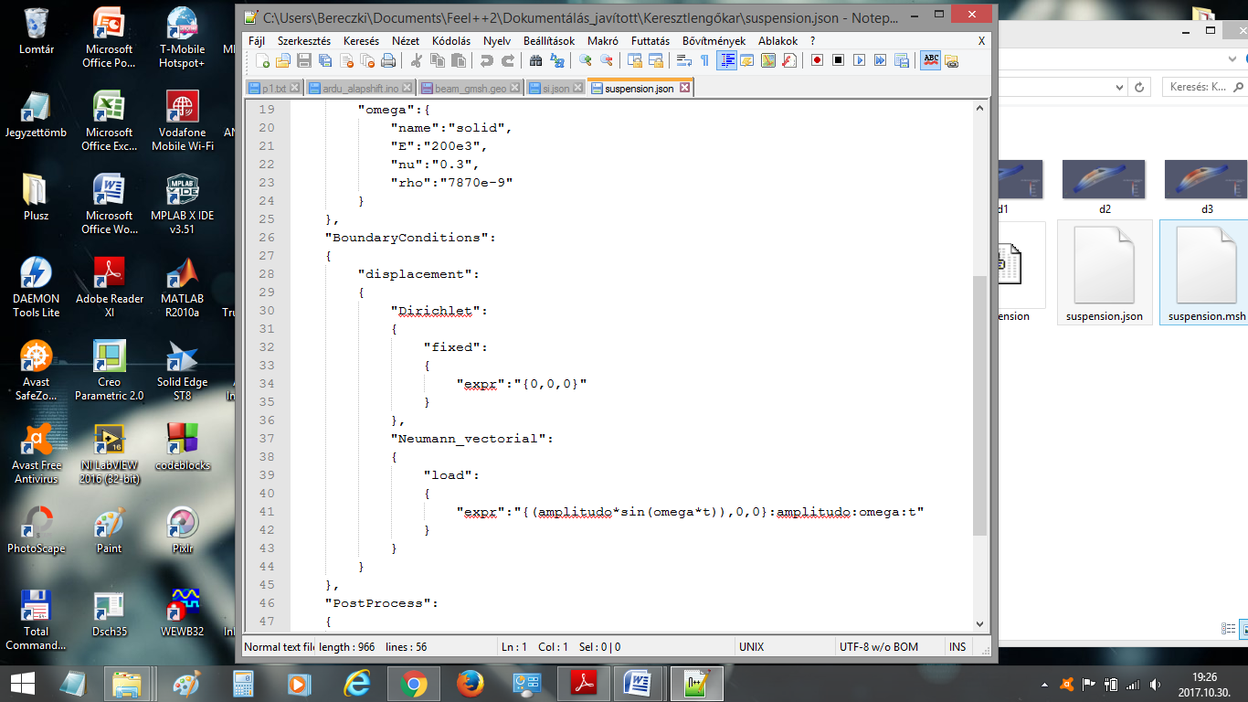1248x702 pixels.
Task: Click the Explorer address refresh button
Action: pos(1139,88)
